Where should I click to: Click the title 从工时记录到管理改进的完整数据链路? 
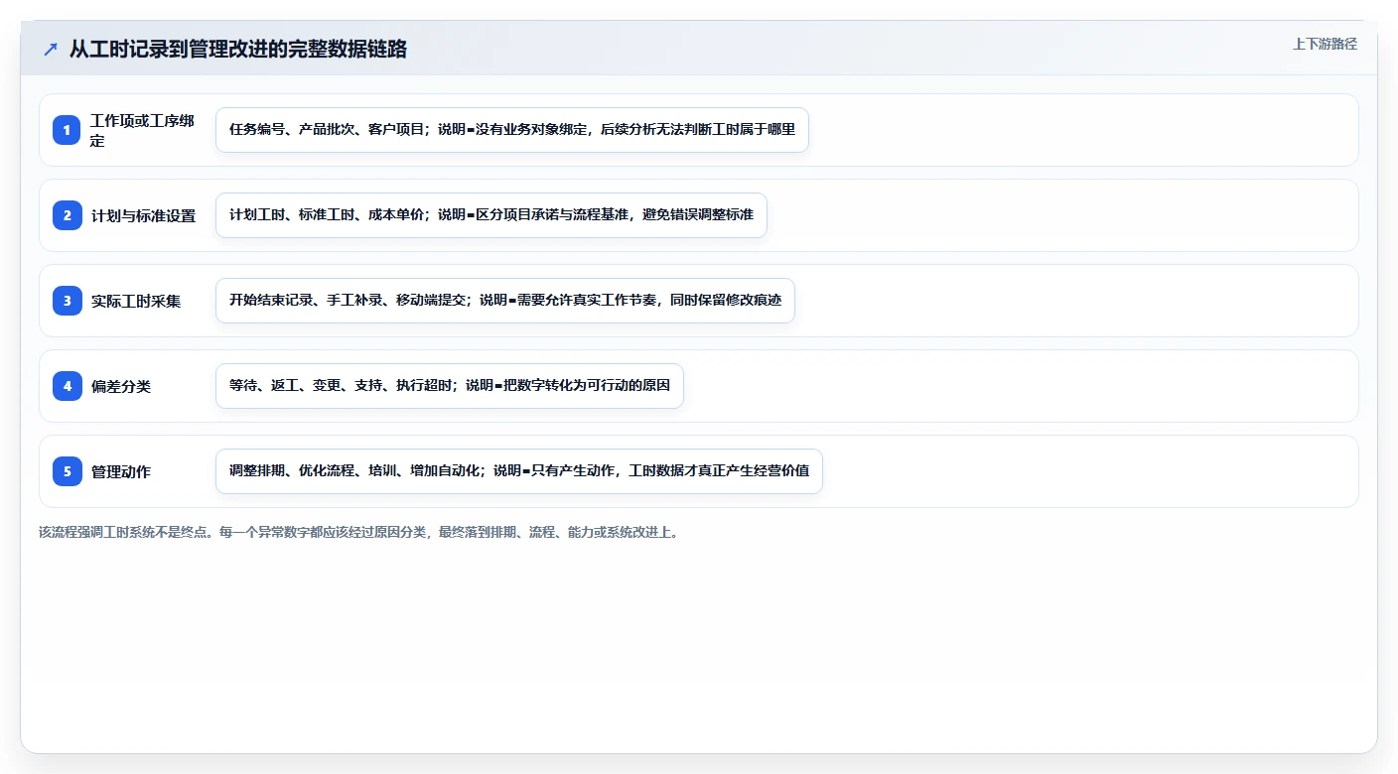tap(238, 50)
